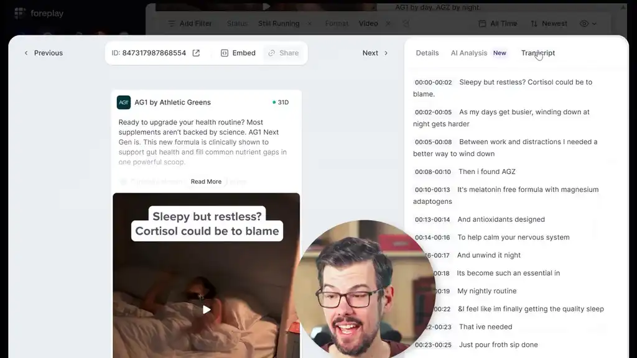Viewport: 637px width, 358px height.
Task: Click the calendar icon next to All Time
Action: (482, 23)
